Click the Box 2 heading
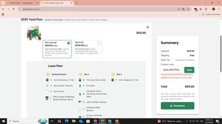222x124 pixels. 86,74
